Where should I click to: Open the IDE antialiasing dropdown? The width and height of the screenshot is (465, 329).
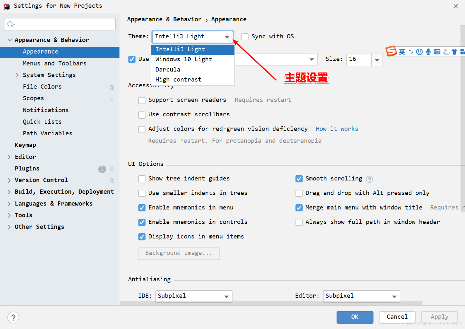(x=194, y=296)
